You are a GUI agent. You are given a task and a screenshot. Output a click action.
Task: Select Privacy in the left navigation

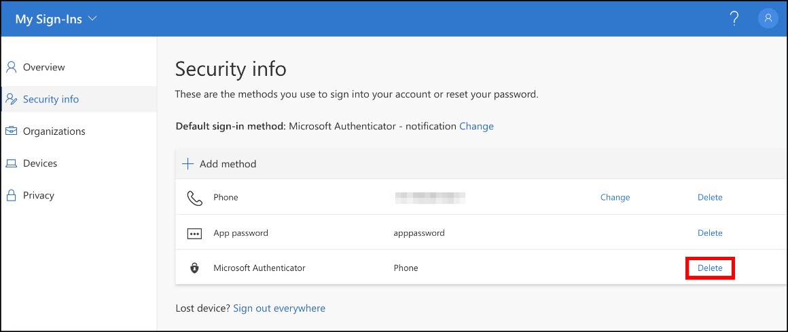point(39,195)
